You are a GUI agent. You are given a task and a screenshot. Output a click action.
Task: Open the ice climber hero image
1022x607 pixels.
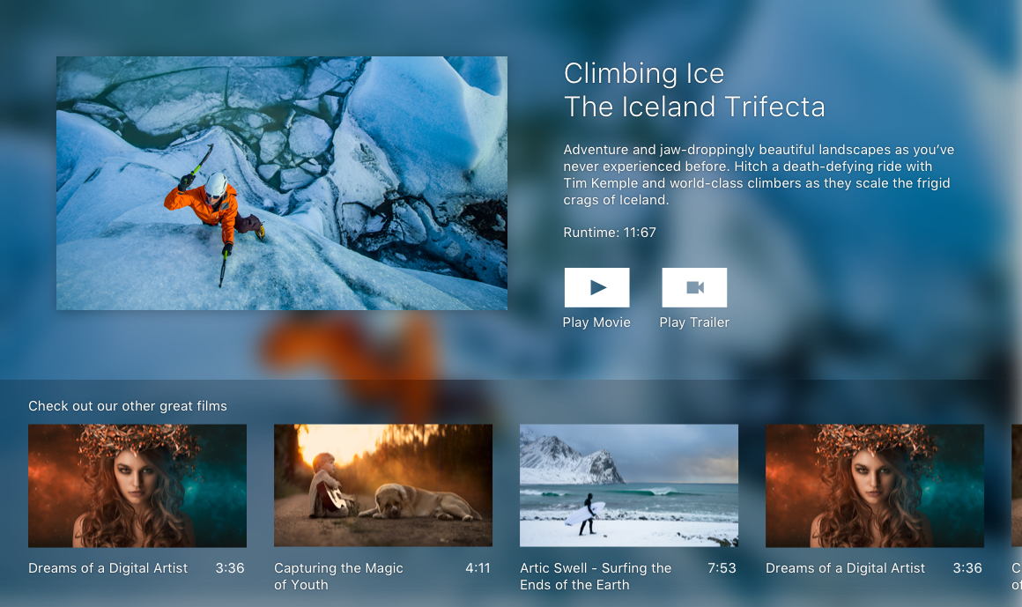click(282, 183)
